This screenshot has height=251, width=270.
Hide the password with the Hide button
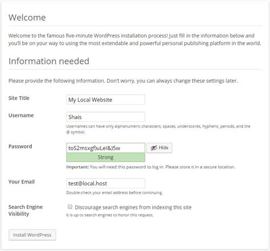pyautogui.click(x=159, y=148)
